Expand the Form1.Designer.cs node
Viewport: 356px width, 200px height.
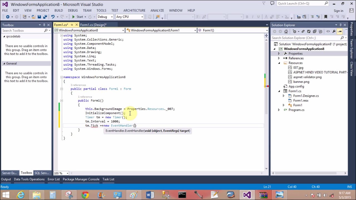(x=283, y=96)
